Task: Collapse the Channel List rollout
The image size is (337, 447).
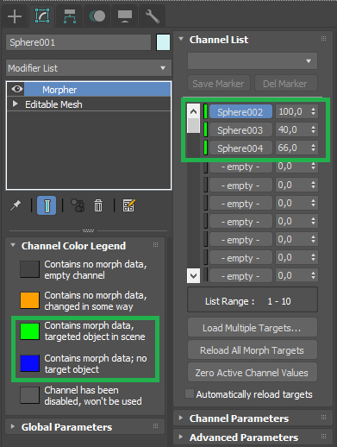Action: tap(181, 39)
